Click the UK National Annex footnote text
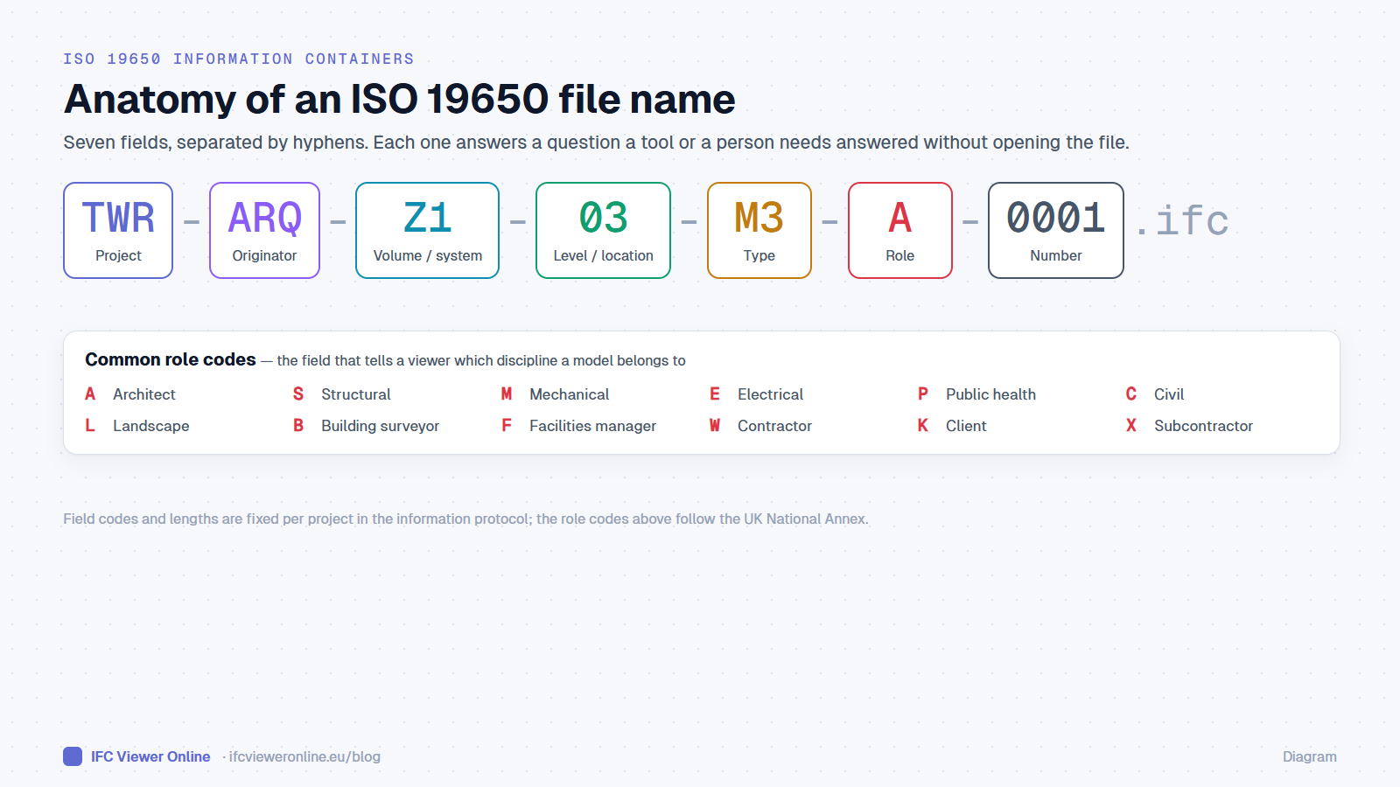This screenshot has width=1400, height=787. pyautogui.click(x=465, y=519)
